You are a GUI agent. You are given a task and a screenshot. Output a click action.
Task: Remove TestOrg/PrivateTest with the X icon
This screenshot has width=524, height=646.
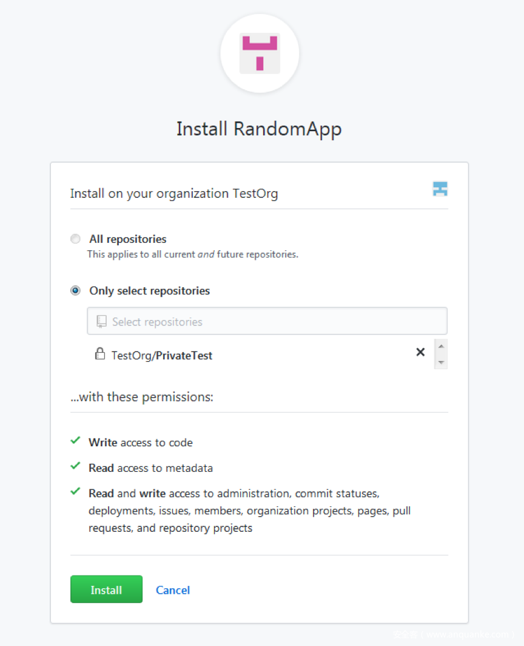420,352
